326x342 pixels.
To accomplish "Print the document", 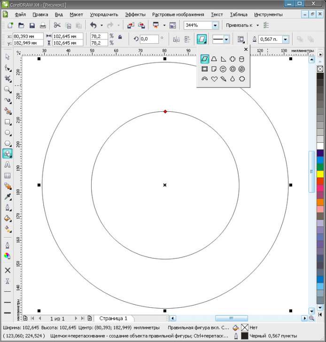I will pos(43,25).
